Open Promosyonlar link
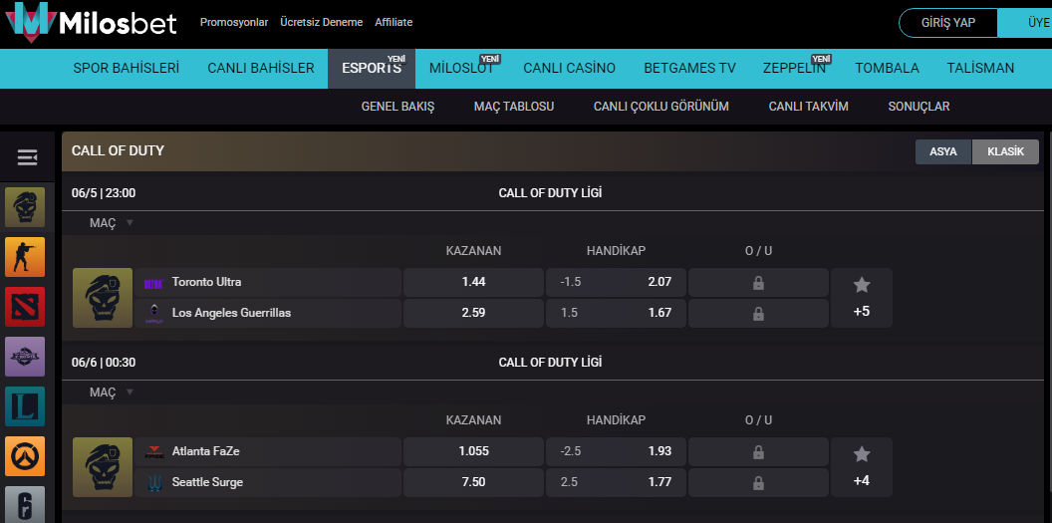The width and height of the screenshot is (1052, 523). pos(234,22)
